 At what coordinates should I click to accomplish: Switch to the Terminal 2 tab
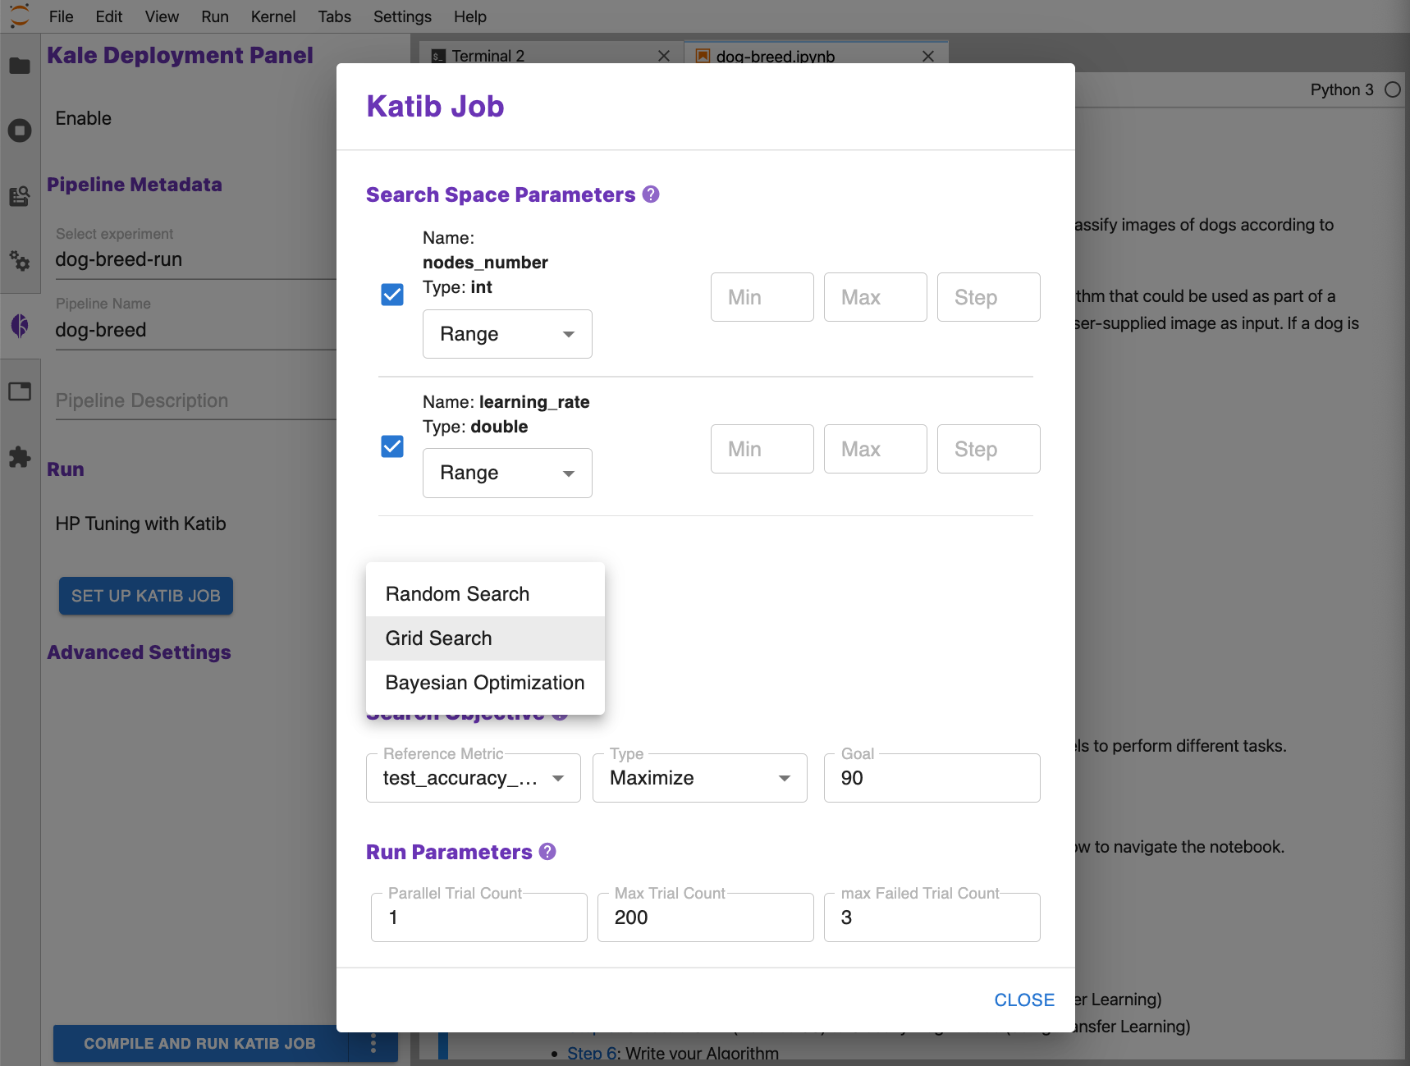pyautogui.click(x=550, y=54)
